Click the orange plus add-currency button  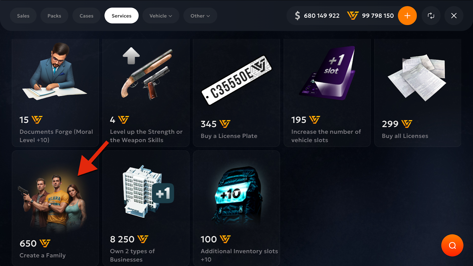click(x=407, y=16)
